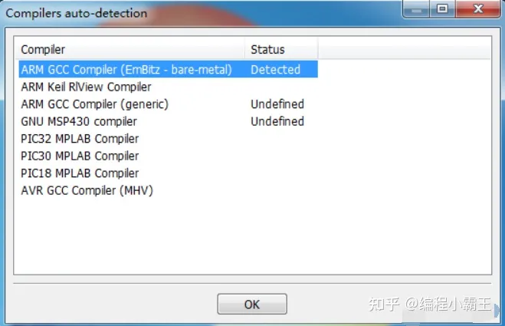This screenshot has width=505, height=326.
Task: Select AVR GCC Compiler (MHV) row
Action: coord(87,190)
